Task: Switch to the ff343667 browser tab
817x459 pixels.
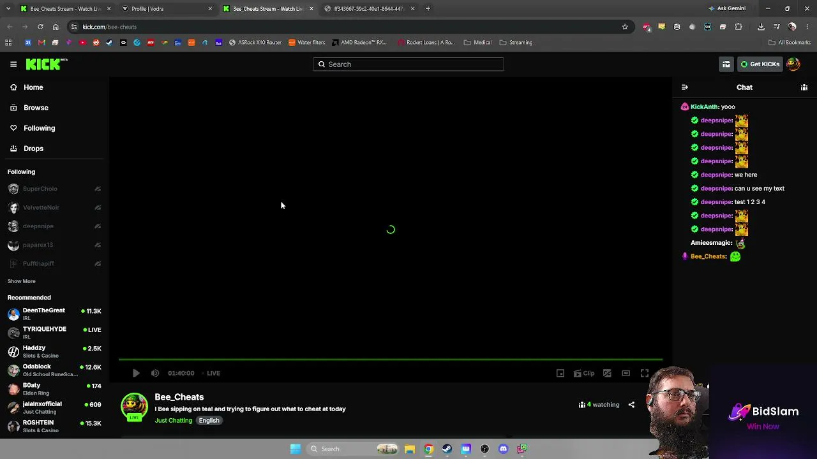Action: click(x=370, y=9)
